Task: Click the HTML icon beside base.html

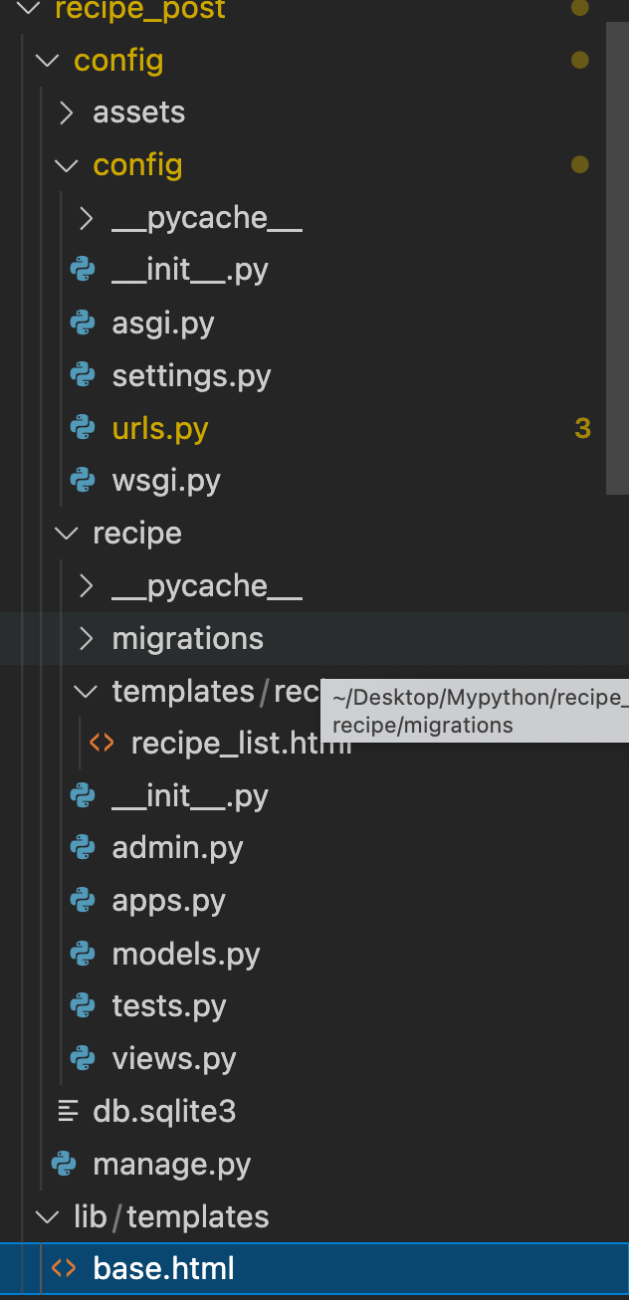Action: pyautogui.click(x=64, y=1269)
